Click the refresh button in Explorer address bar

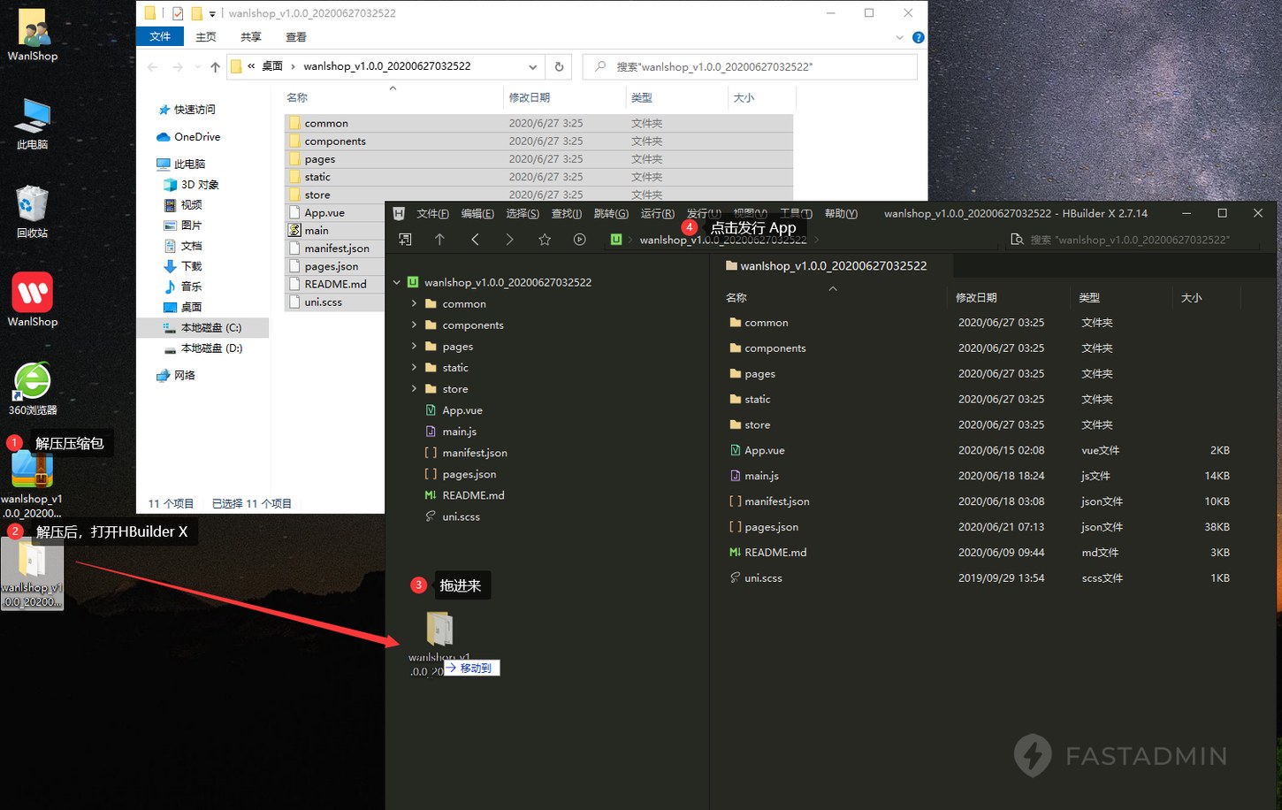(559, 66)
